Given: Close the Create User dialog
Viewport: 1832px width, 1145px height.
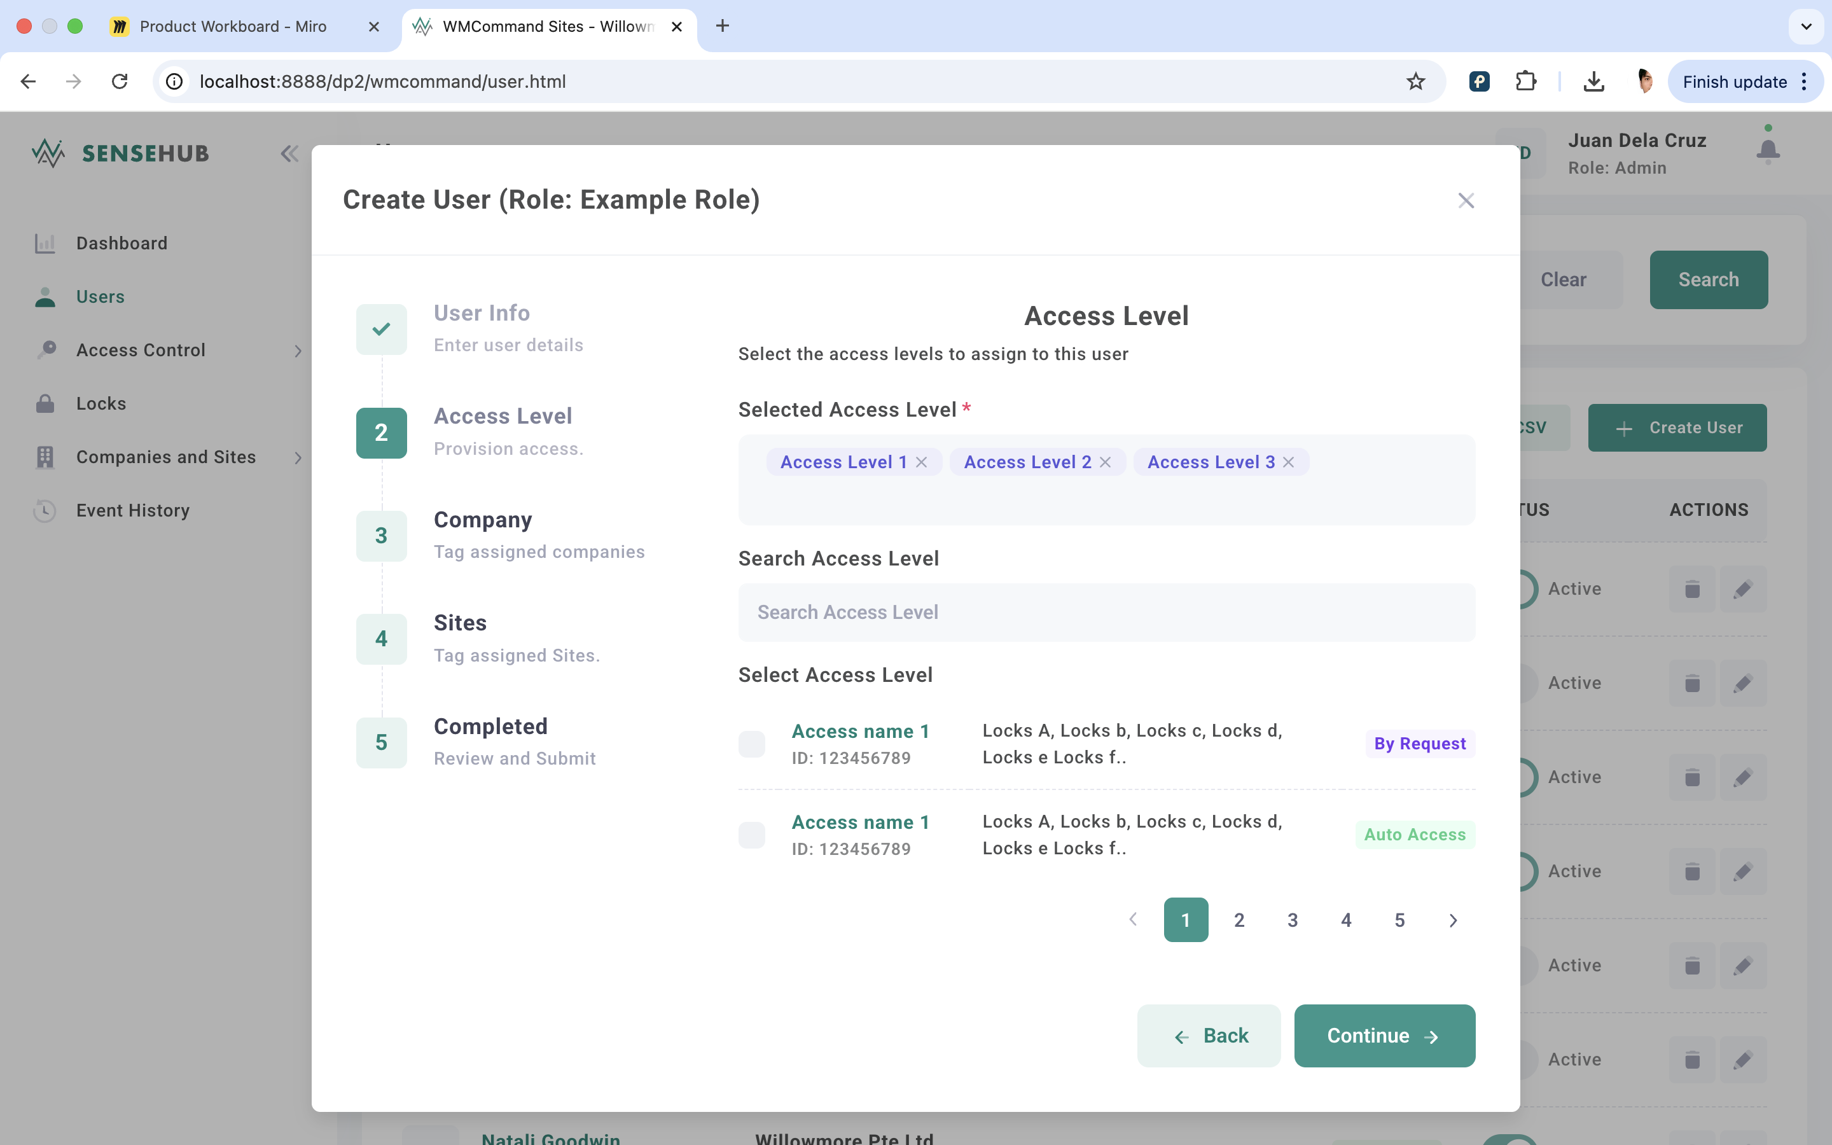Looking at the screenshot, I should pos(1466,200).
